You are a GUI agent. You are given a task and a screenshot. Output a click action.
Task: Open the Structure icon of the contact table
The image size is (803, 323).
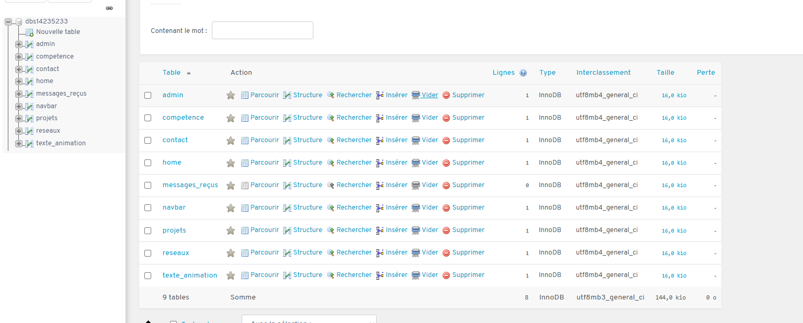(x=286, y=140)
